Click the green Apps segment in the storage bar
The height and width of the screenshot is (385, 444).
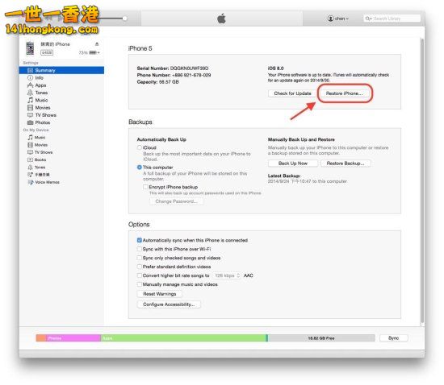[183, 338]
